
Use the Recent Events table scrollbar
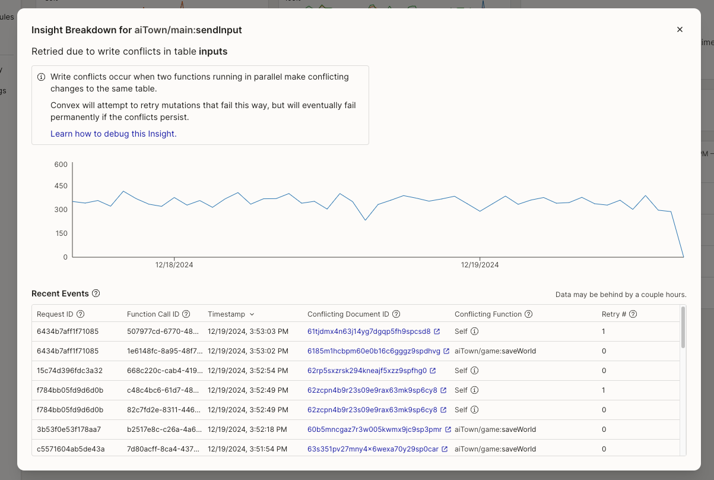pyautogui.click(x=683, y=327)
